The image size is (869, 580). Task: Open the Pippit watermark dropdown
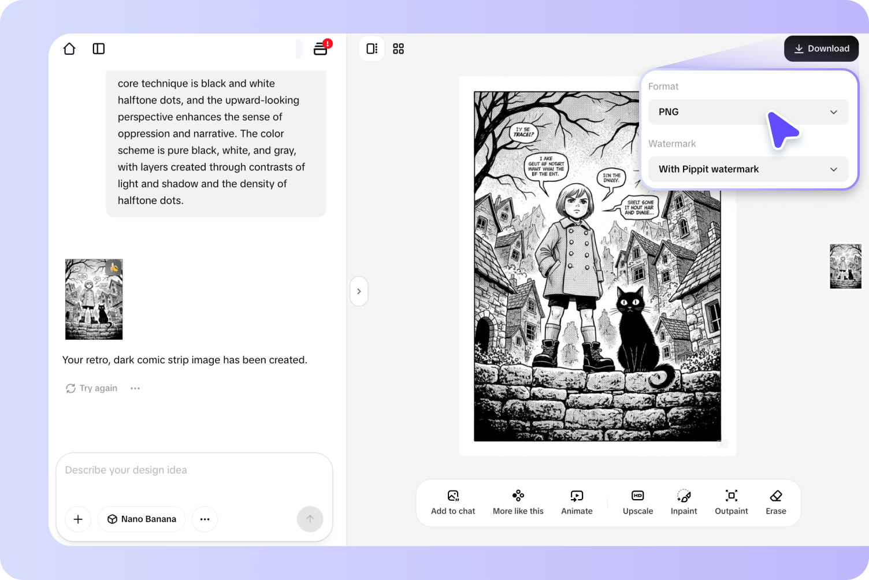pos(748,169)
